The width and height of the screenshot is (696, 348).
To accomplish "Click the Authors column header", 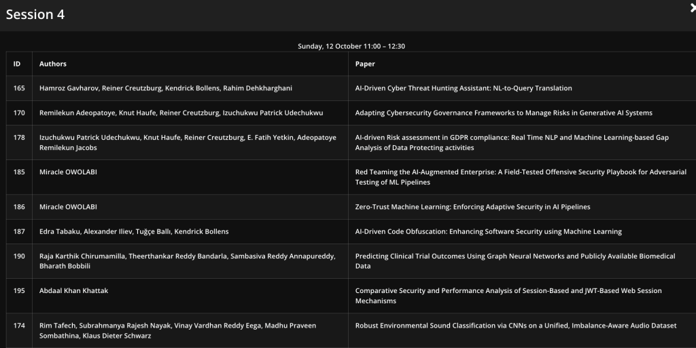I will coord(53,64).
